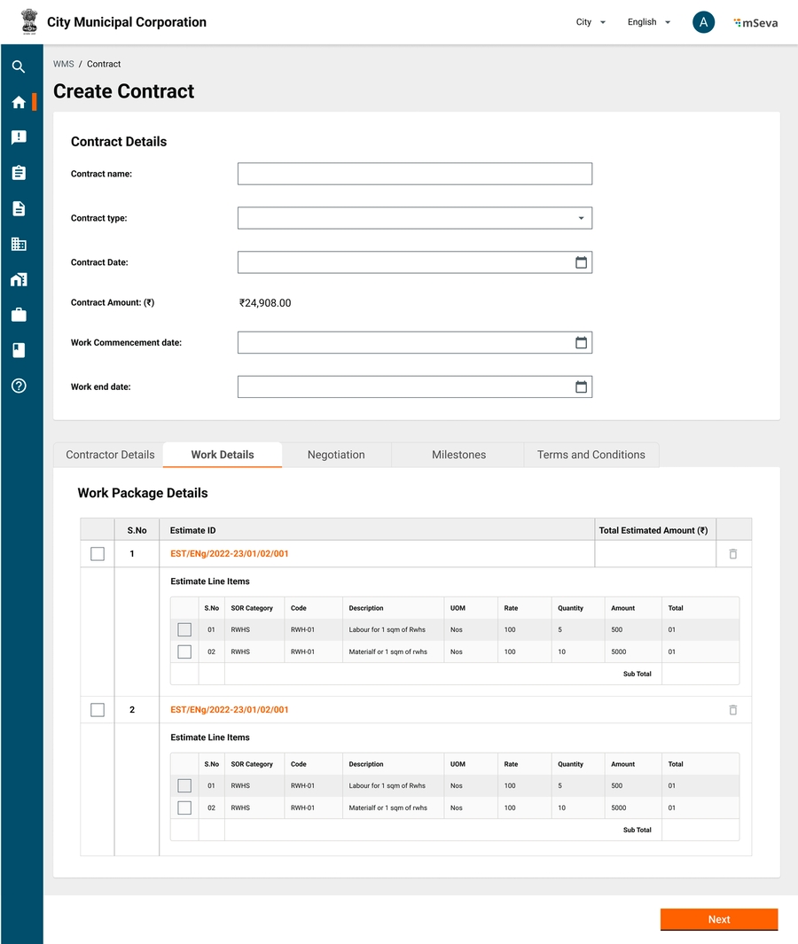Open calendar for Work end date

pyautogui.click(x=581, y=386)
